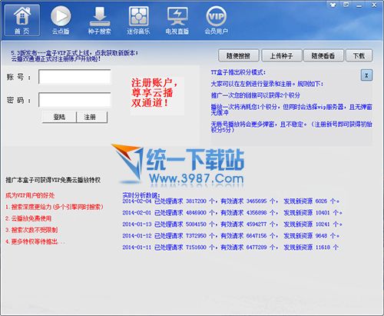Select the 2014-01-11 statistics row
The image size is (384, 316).
(230, 248)
